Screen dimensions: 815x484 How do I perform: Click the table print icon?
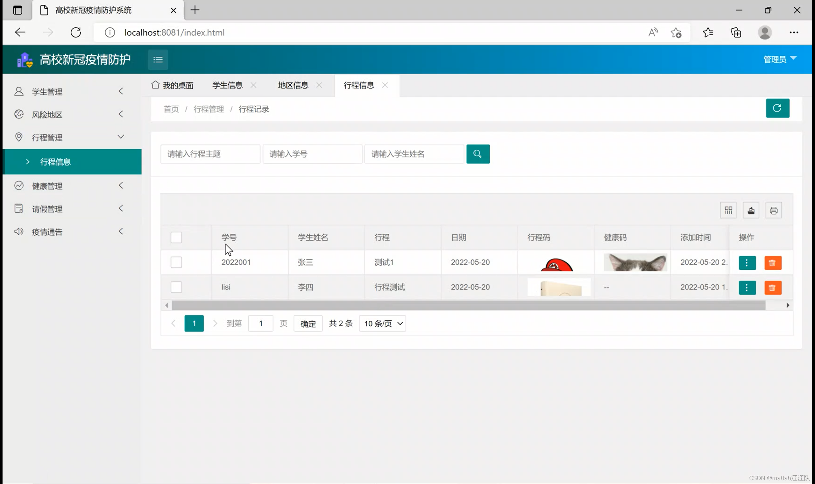[773, 210]
